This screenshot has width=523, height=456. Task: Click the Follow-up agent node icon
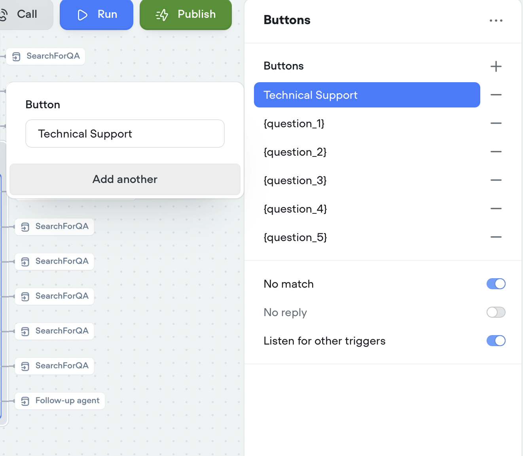tap(25, 401)
